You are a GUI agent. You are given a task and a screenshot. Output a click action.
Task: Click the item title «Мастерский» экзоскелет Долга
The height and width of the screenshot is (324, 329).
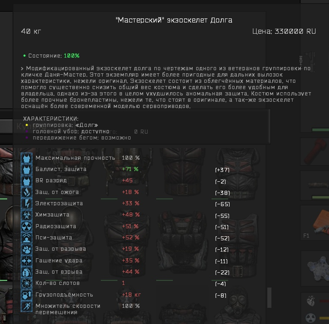click(x=174, y=20)
